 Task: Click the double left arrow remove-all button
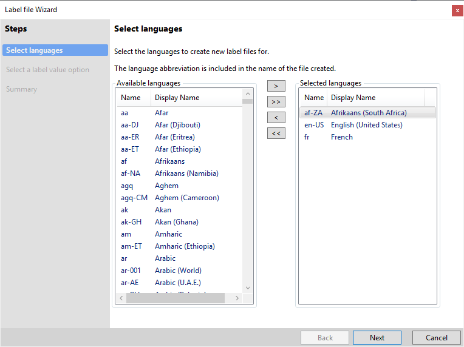coord(276,133)
